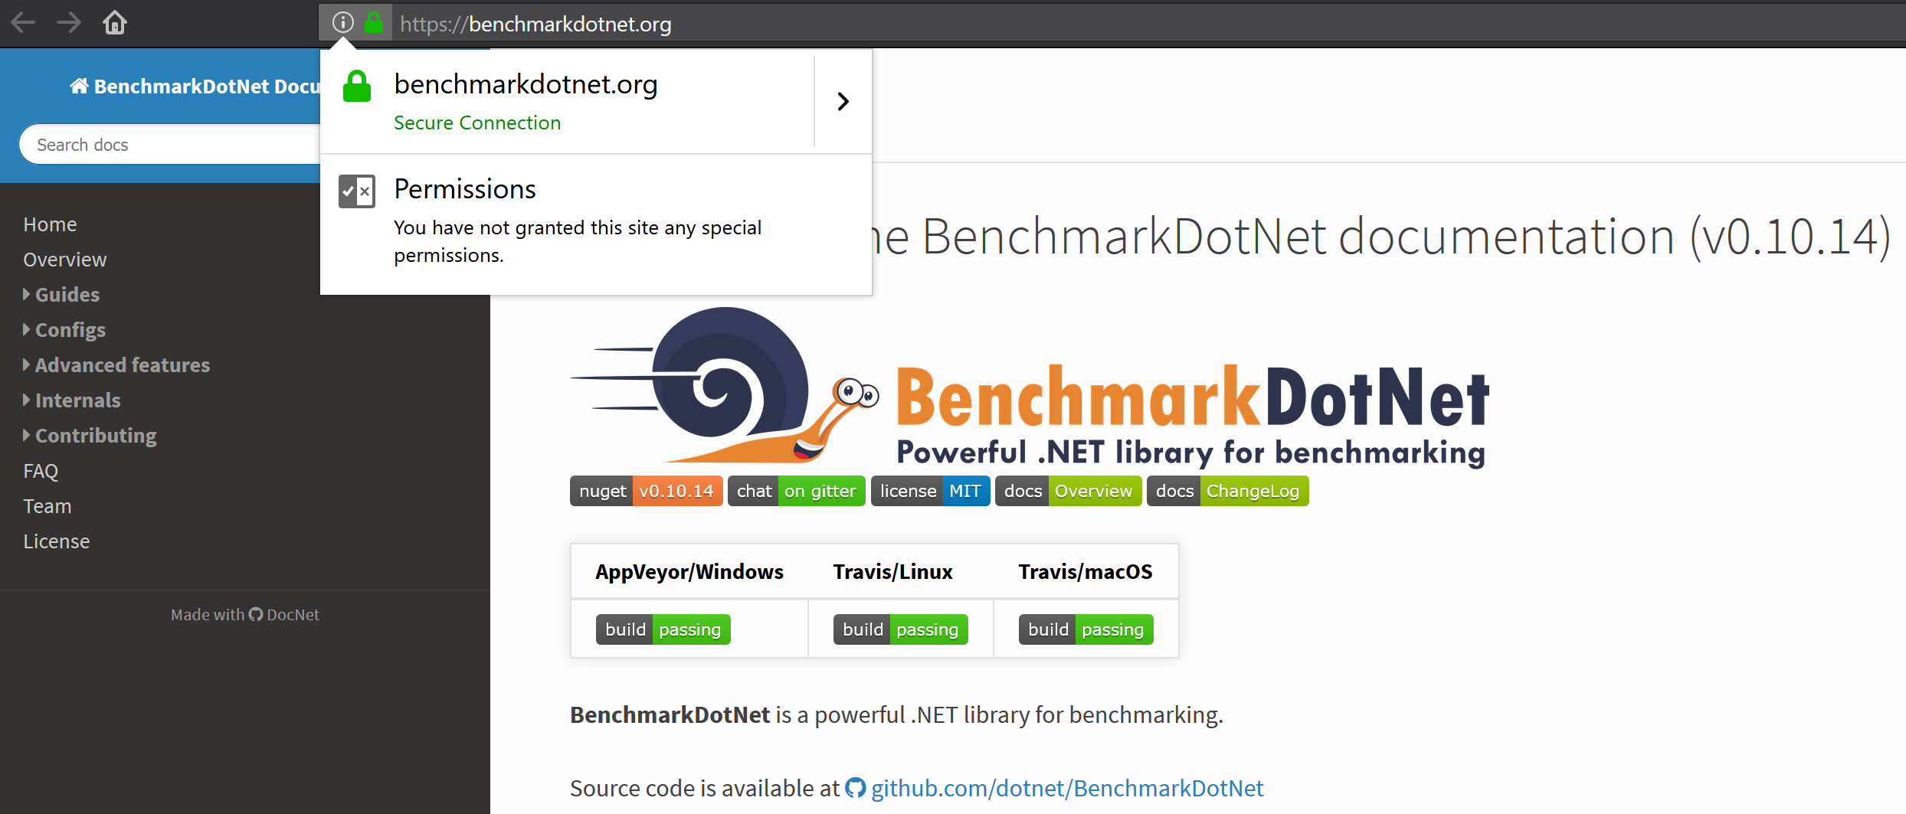Click the site information icon in address bar

coord(342,22)
